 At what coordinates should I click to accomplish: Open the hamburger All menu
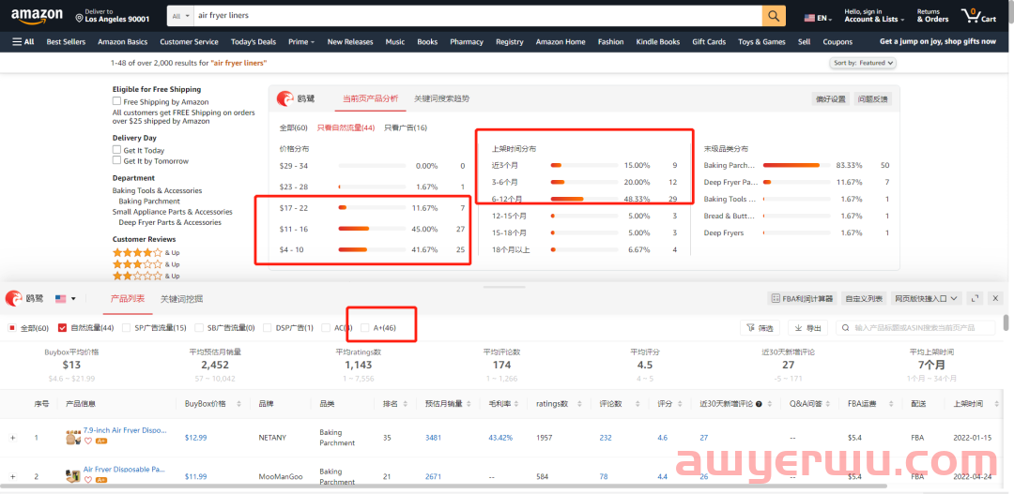tap(23, 42)
